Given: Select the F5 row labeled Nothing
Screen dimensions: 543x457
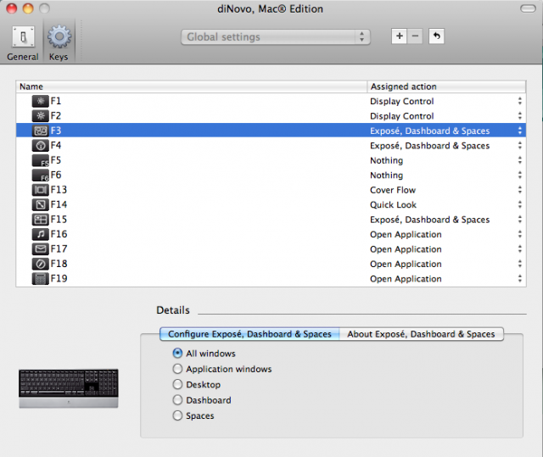Looking at the screenshot, I should (x=271, y=160).
